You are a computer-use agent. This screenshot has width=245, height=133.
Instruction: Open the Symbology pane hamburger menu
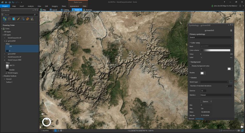tap(231, 31)
